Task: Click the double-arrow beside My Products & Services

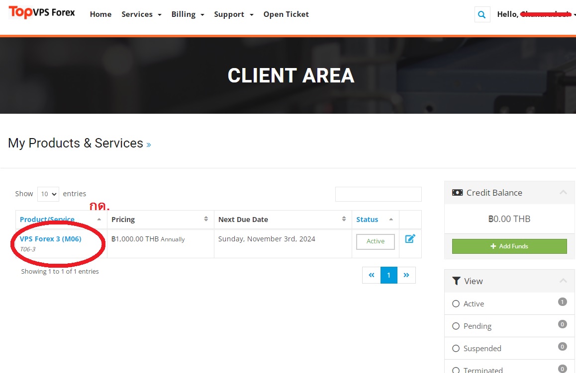Action: (148, 145)
